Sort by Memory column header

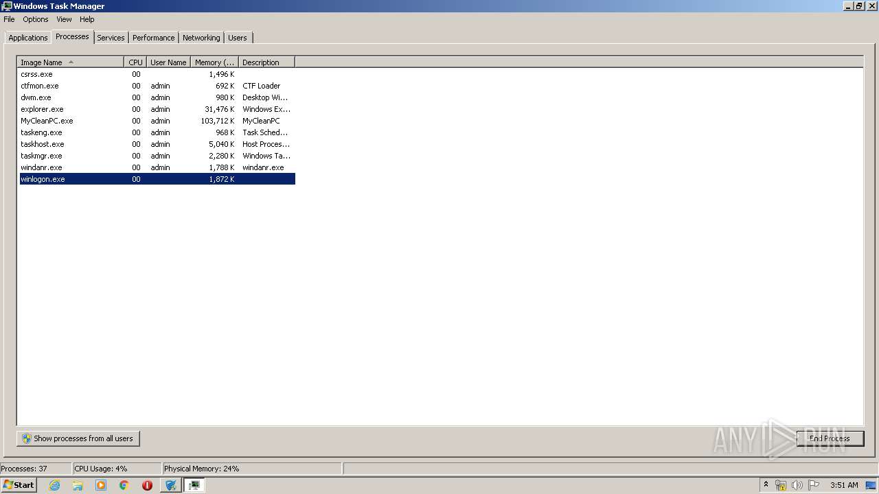214,62
